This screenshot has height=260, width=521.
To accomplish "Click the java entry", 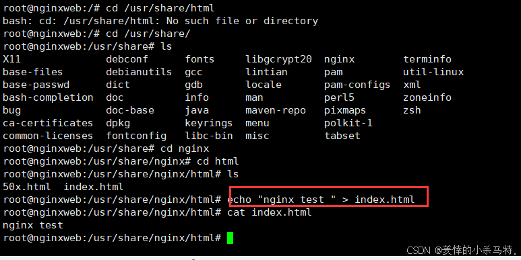I will pyautogui.click(x=197, y=110).
